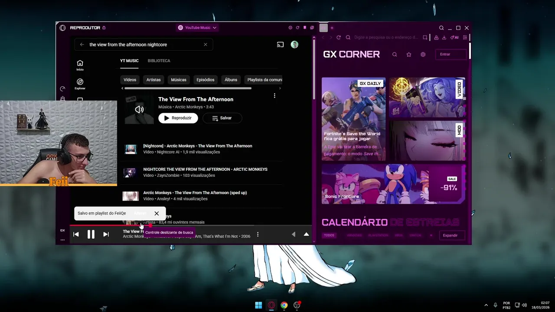Click the lock icon next to Reprodutor
The width and height of the screenshot is (555, 312).
point(104,28)
